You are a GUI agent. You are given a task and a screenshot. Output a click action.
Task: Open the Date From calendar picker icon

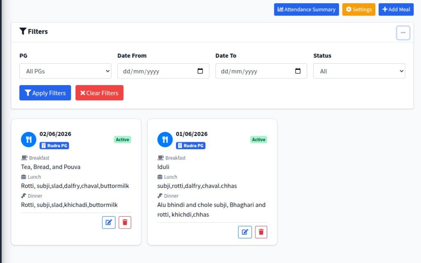(200, 71)
